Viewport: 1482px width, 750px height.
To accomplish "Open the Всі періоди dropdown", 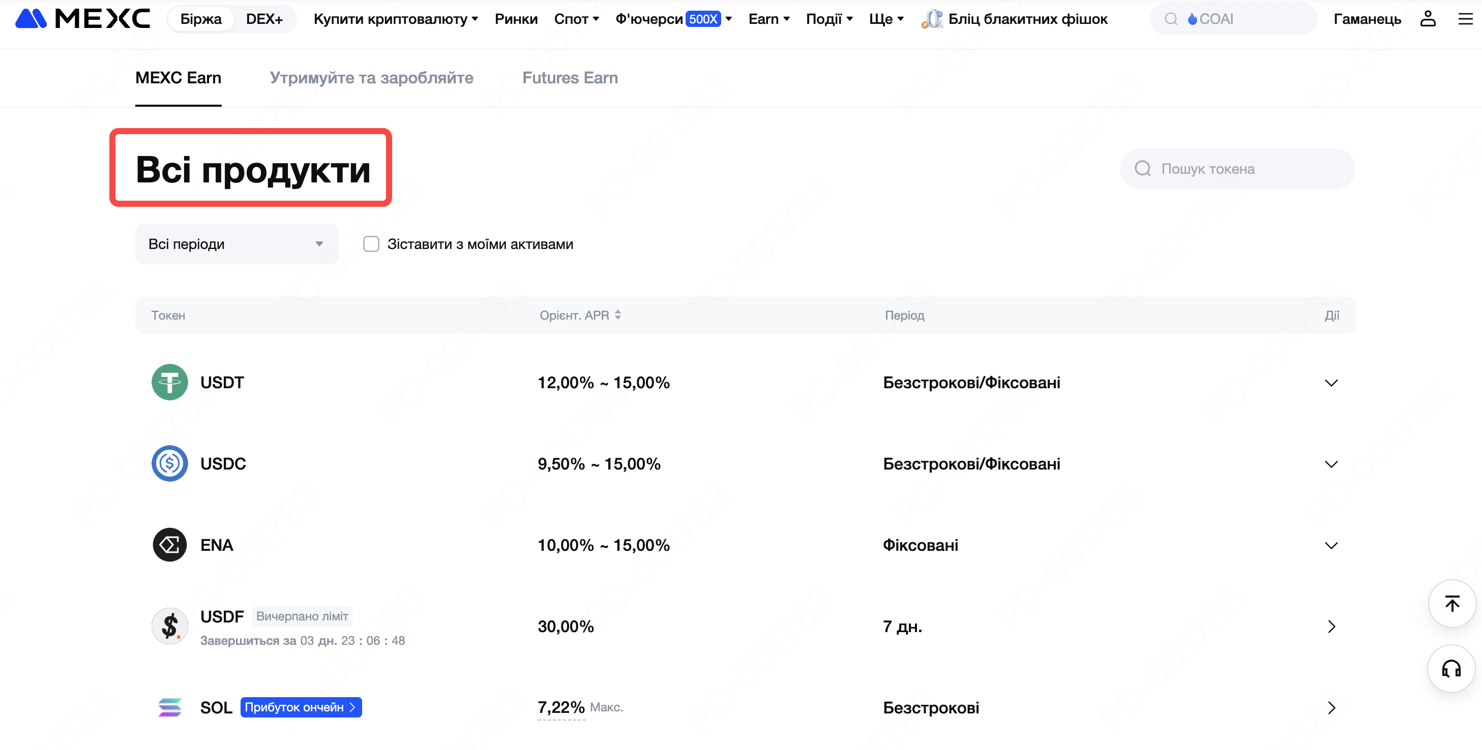I will click(x=236, y=244).
